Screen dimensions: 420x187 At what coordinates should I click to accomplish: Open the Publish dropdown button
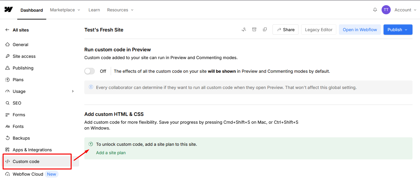tap(398, 30)
